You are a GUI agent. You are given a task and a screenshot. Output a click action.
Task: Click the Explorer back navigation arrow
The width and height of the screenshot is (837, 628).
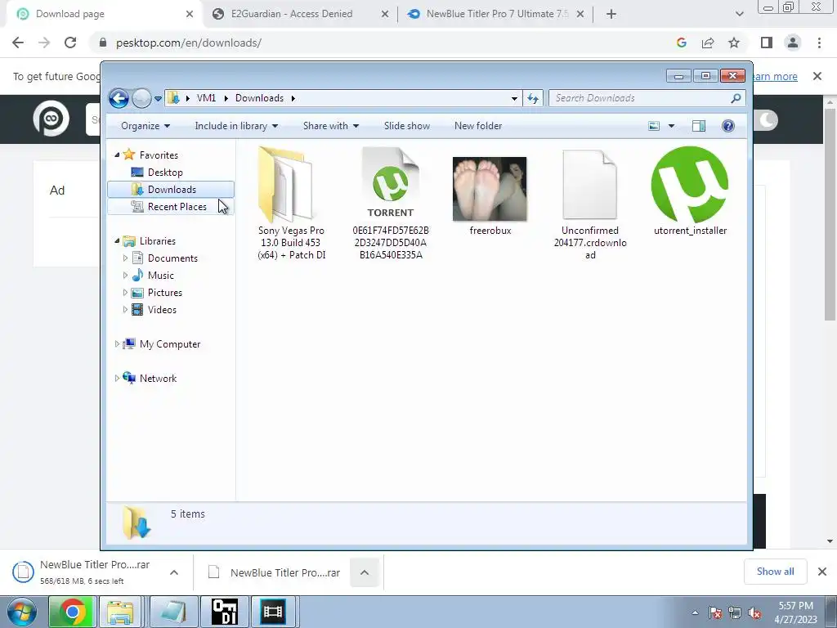coord(119,98)
